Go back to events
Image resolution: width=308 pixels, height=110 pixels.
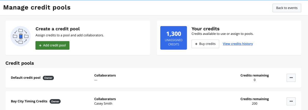click(x=287, y=8)
